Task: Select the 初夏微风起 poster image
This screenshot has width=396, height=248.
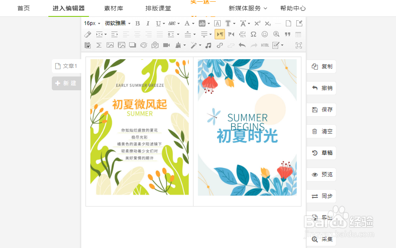Action: (x=139, y=127)
